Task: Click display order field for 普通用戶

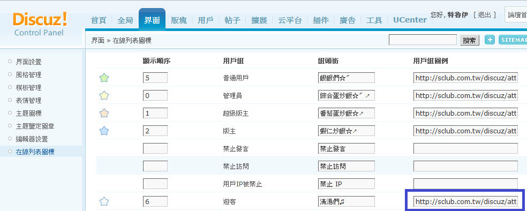Action: [x=155, y=78]
